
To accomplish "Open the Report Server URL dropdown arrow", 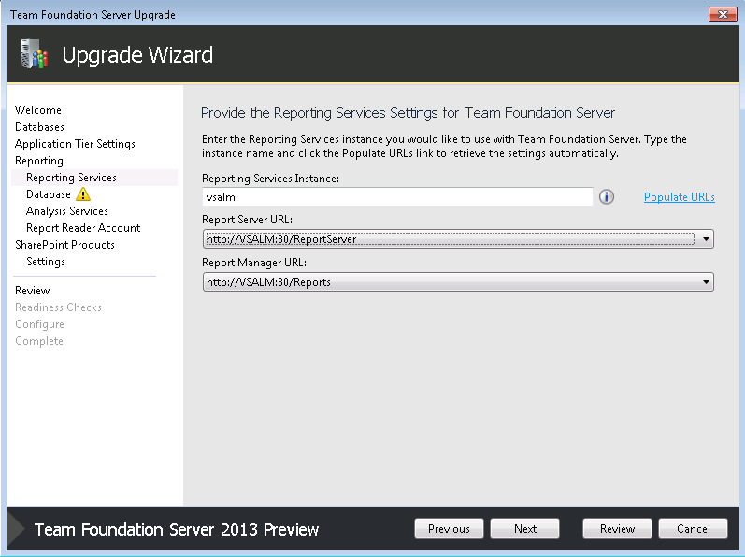I will pos(706,239).
